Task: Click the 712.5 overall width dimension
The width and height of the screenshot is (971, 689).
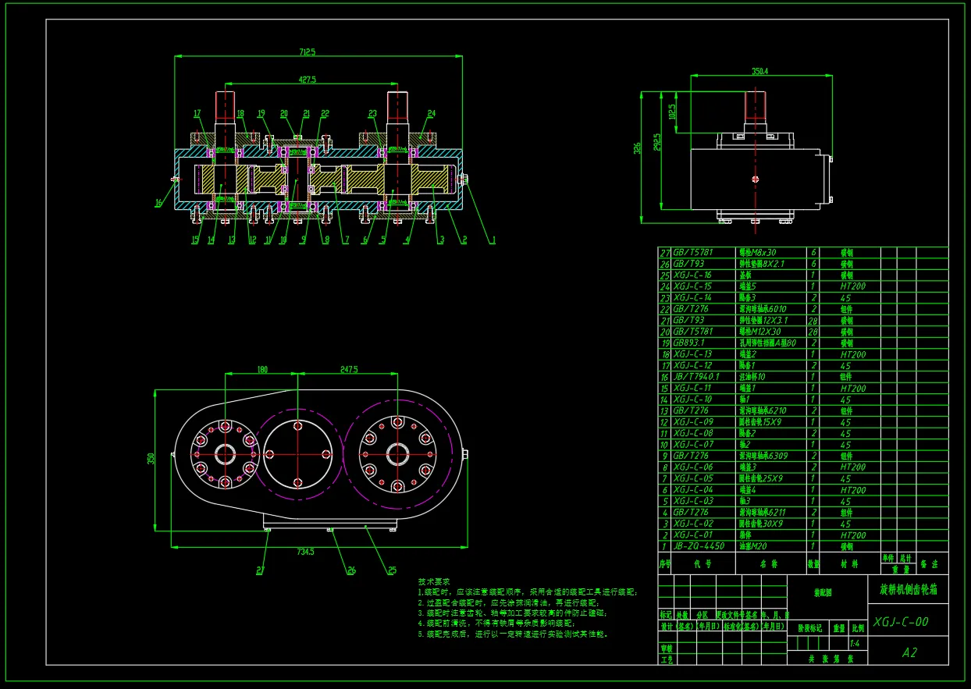Action: click(x=307, y=51)
